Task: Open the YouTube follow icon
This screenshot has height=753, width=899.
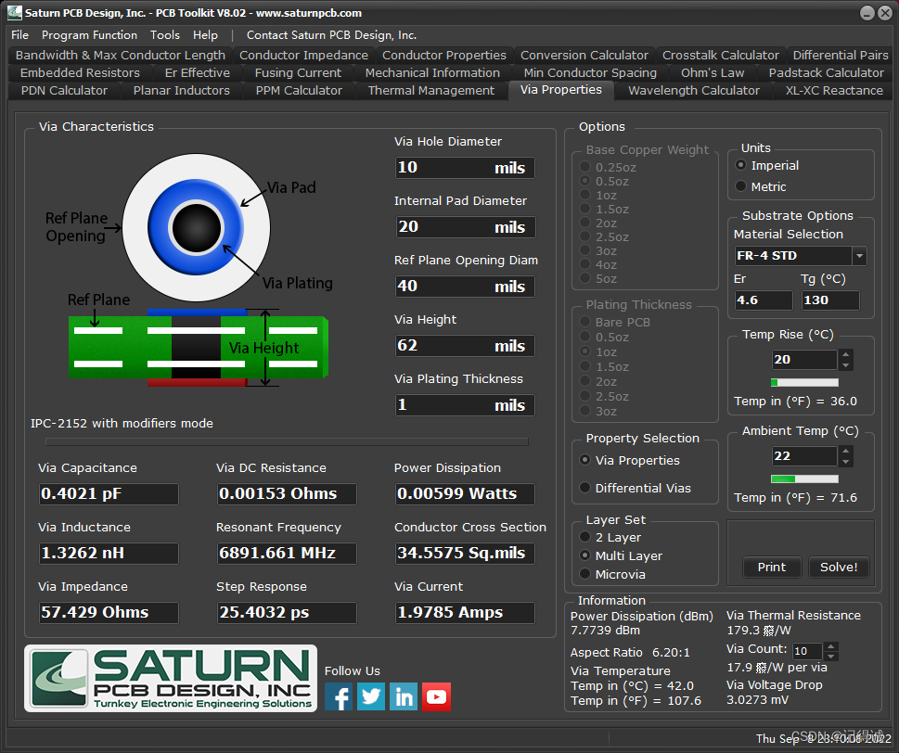Action: (436, 696)
